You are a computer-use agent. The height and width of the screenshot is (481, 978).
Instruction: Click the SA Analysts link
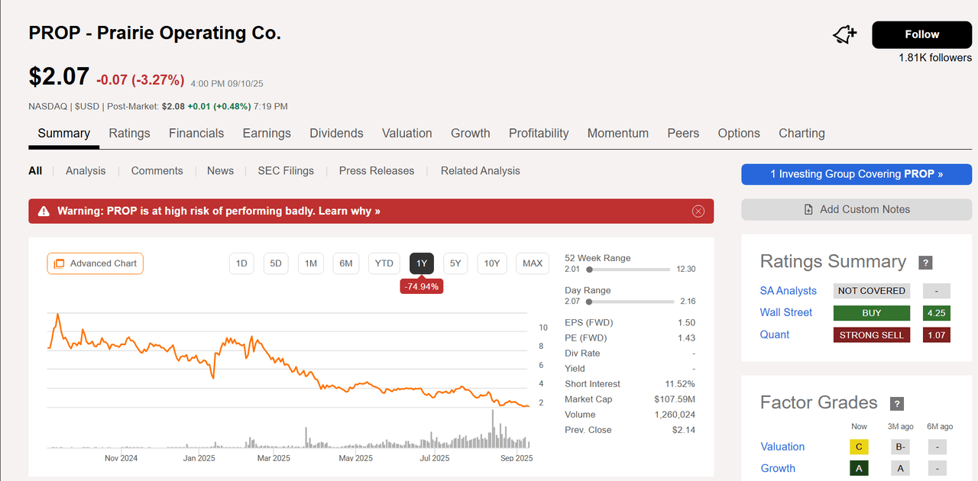(x=788, y=290)
